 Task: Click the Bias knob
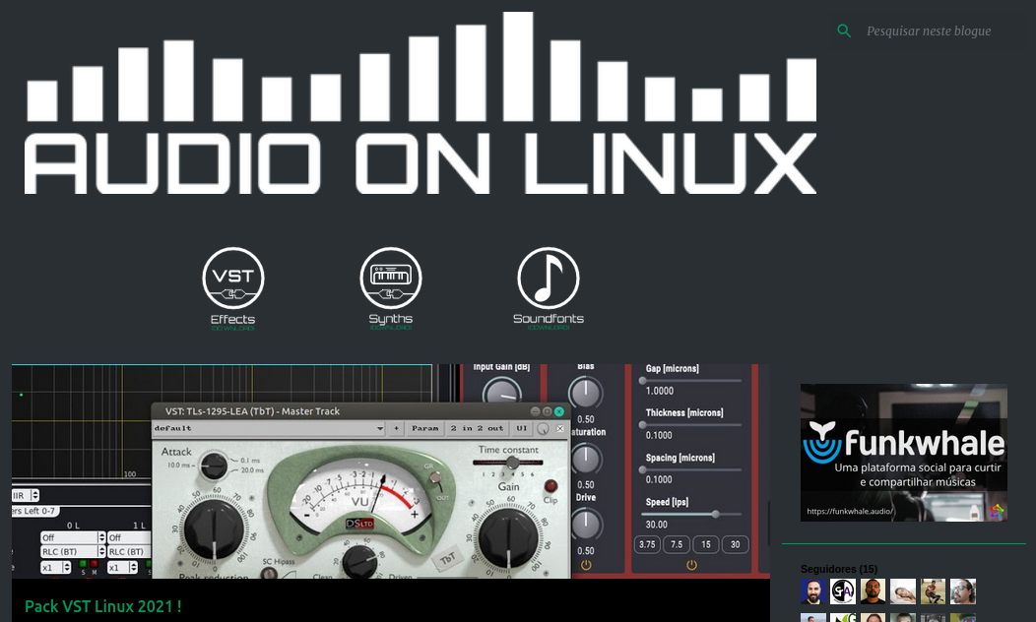coord(585,393)
